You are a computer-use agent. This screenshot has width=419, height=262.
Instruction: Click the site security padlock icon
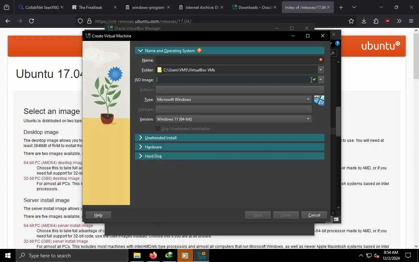point(89,21)
